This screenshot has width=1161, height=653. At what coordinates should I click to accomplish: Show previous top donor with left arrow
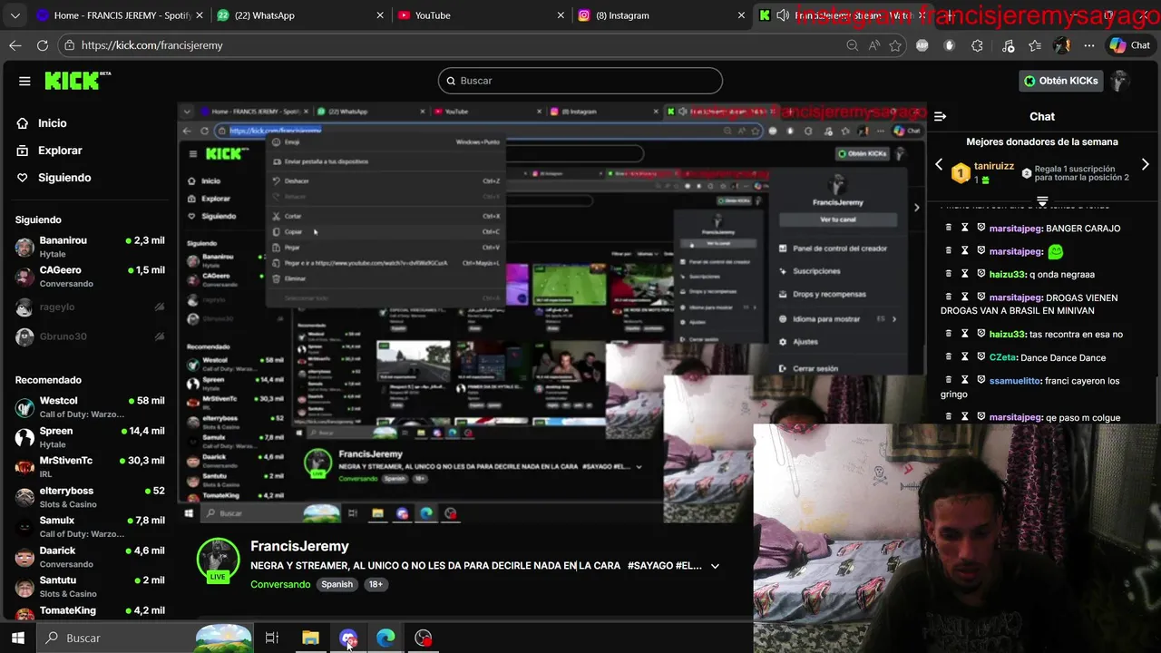[x=939, y=165]
